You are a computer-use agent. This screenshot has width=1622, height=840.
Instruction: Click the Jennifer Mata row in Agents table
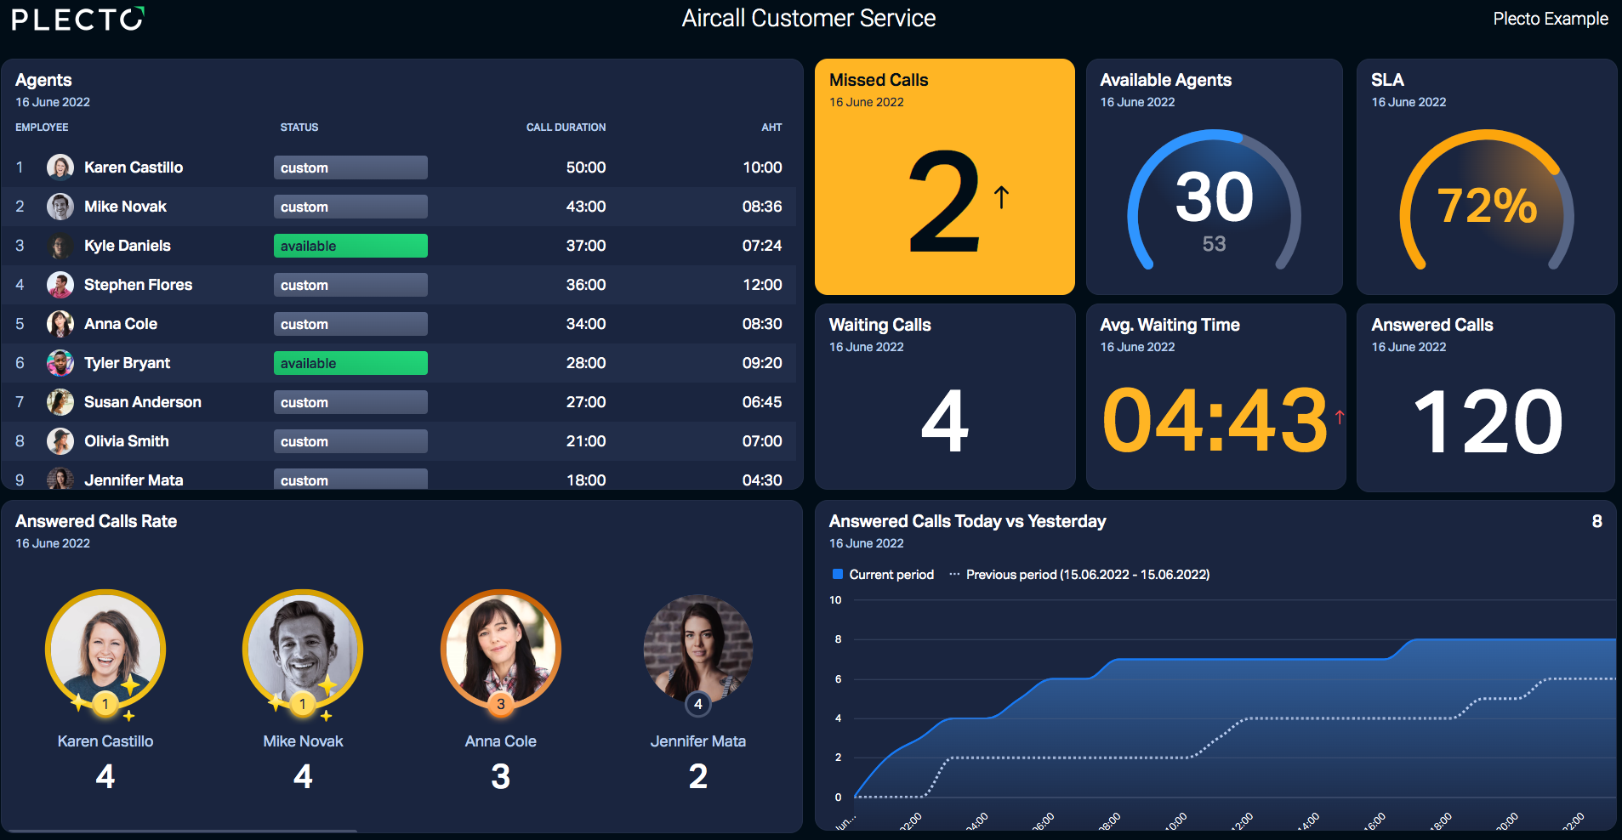point(399,477)
